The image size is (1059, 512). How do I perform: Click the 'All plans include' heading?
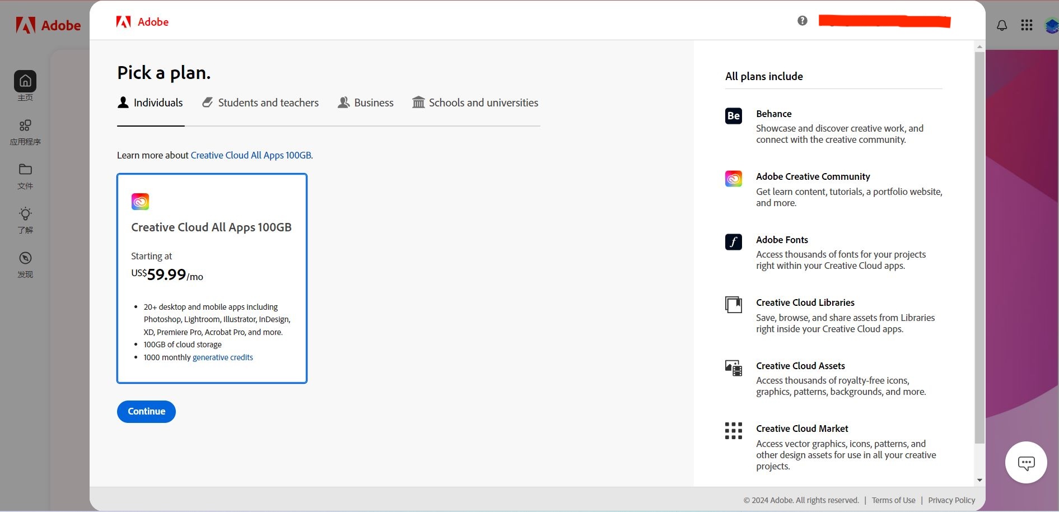click(x=764, y=76)
